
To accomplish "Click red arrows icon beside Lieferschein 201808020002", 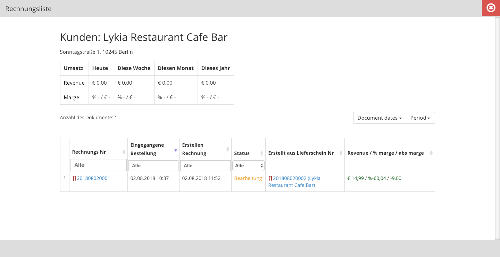I will 270,178.
